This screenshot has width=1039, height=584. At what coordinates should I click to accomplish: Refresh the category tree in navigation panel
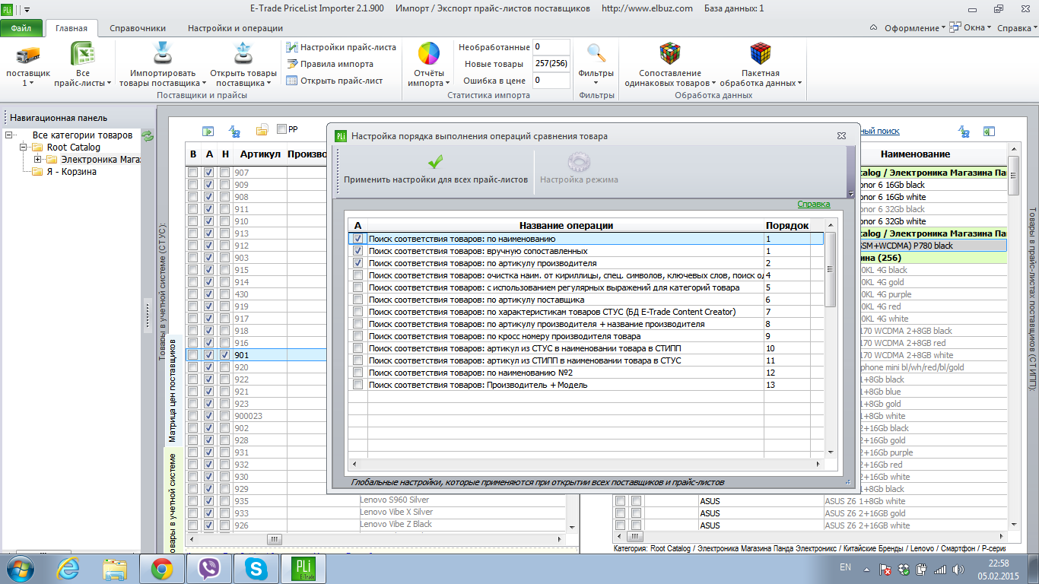(x=148, y=135)
